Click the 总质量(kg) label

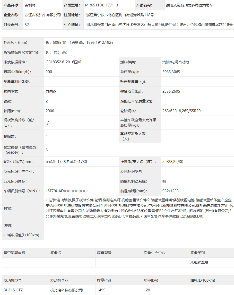click(130, 72)
